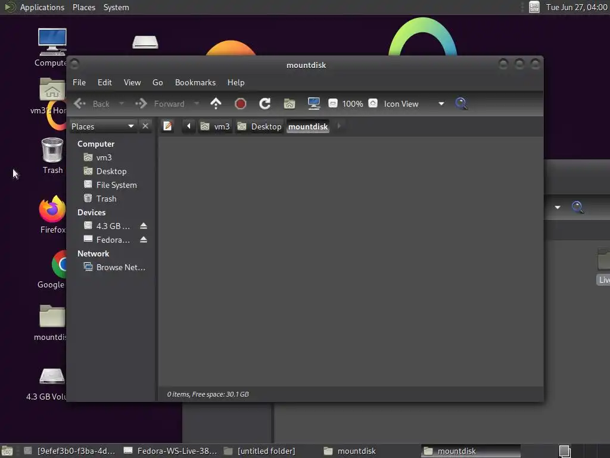Click the search magnifier in mountdisk window
Screen dimensions: 610x458
tap(461, 104)
